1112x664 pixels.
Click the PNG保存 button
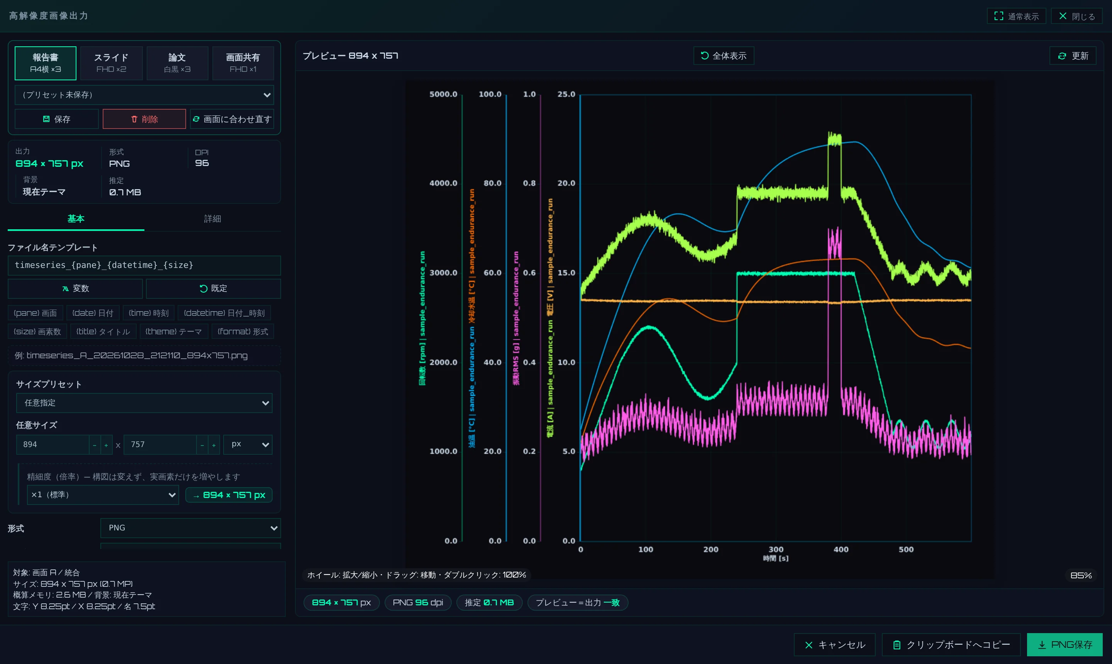click(x=1065, y=645)
